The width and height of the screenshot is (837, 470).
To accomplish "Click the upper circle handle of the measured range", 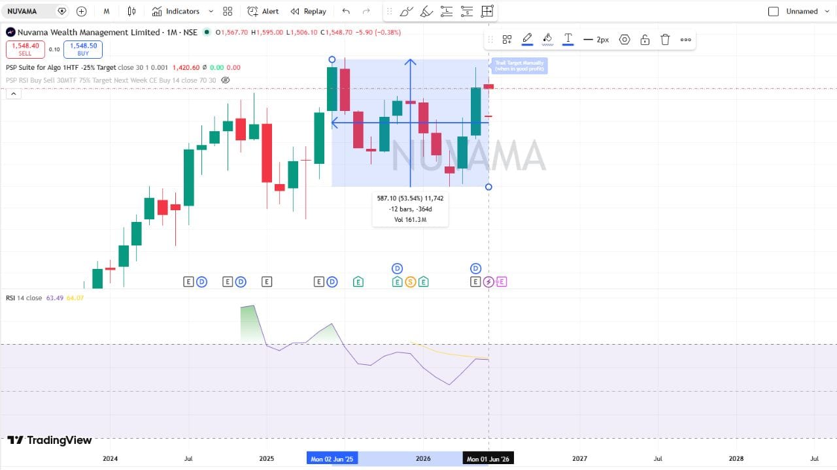I will coord(332,59).
